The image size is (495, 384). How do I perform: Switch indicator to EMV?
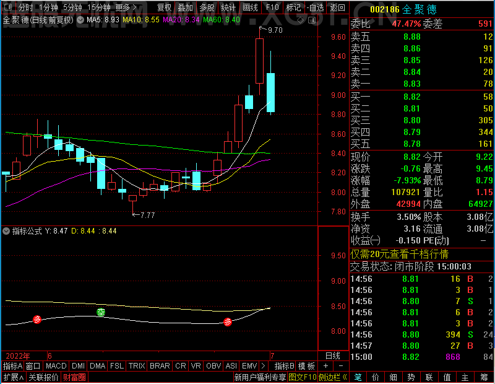click(x=249, y=366)
